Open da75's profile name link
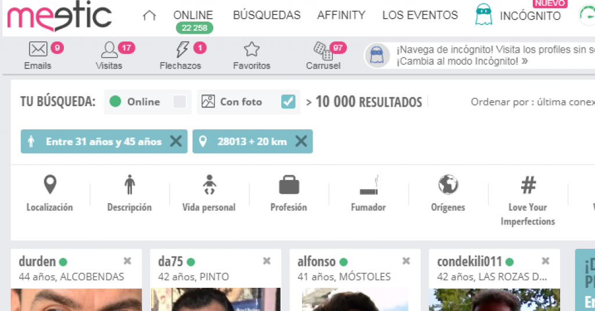This screenshot has height=311, width=595. click(170, 261)
